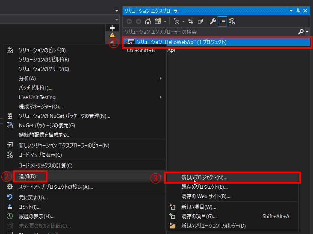
Task: Choose ソリューションのビルド(B) menu item
Action: [85, 50]
